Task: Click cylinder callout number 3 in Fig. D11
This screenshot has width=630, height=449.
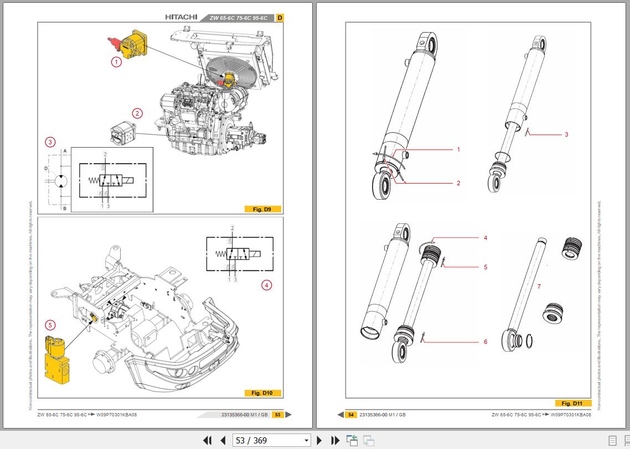Action: click(566, 134)
